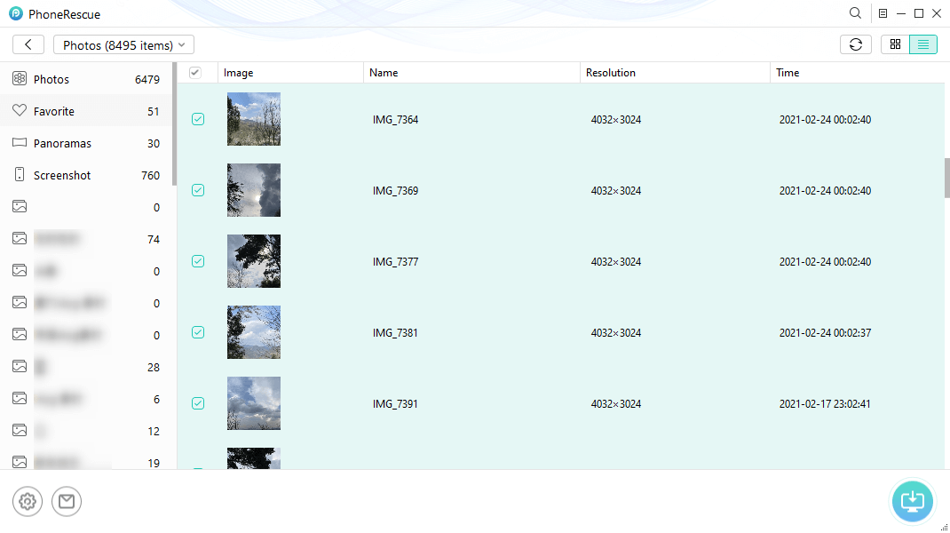
Task: Sort by the Time column header
Action: tap(788, 73)
